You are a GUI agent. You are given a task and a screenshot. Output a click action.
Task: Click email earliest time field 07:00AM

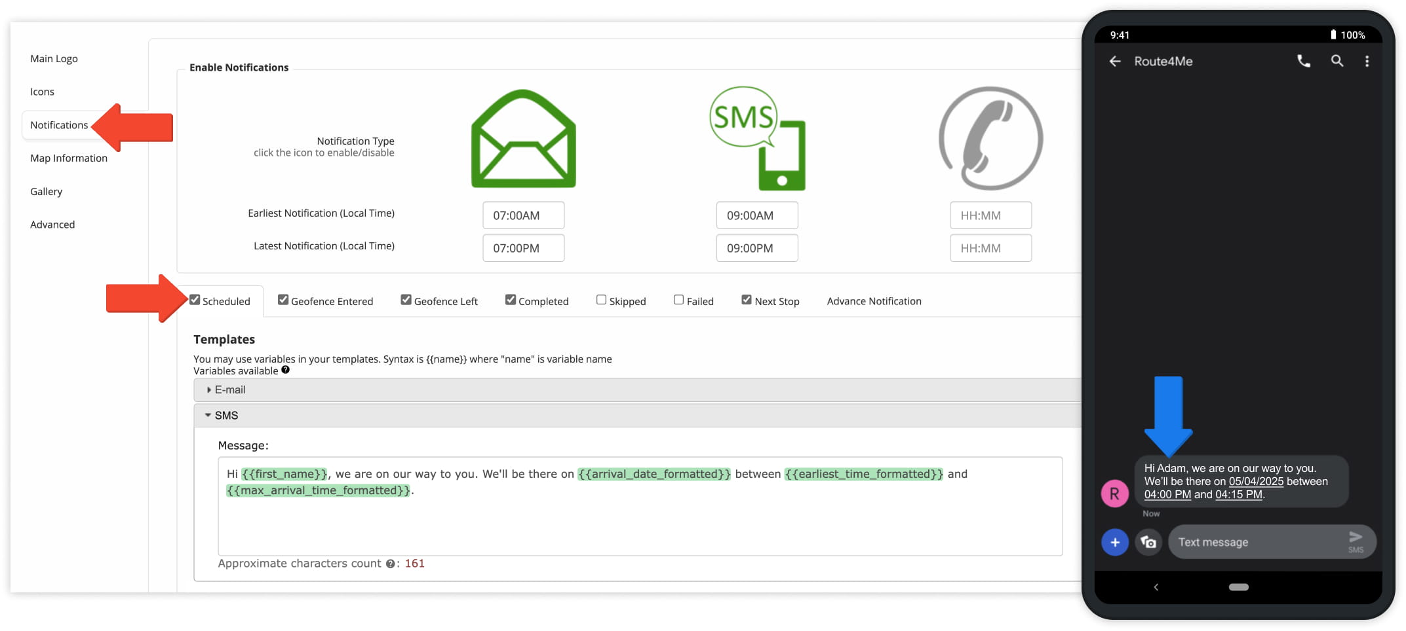coord(523,215)
